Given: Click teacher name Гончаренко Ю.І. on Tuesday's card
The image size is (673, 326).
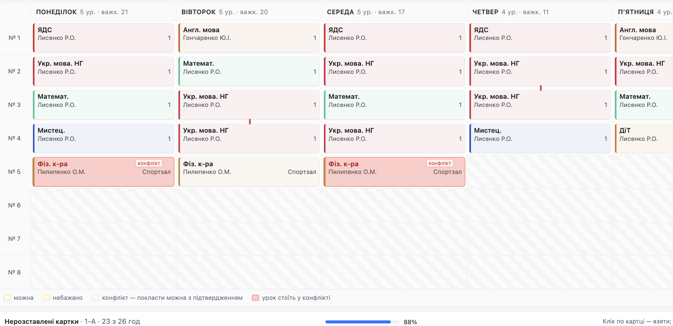Looking at the screenshot, I should point(207,38).
